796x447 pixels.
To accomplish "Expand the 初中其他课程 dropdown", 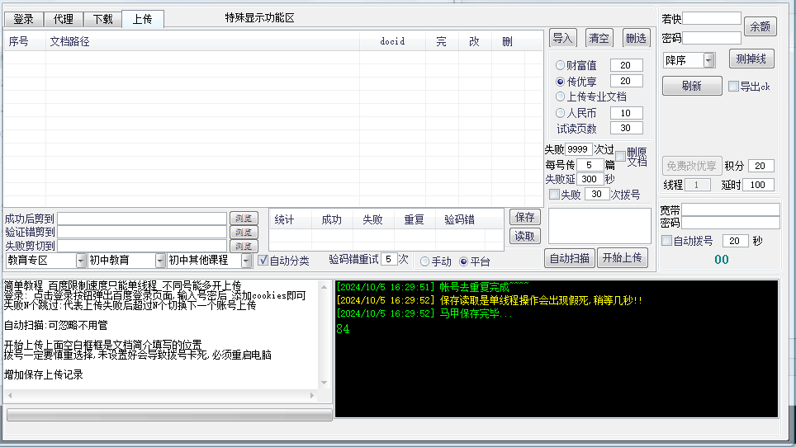I will point(246,261).
